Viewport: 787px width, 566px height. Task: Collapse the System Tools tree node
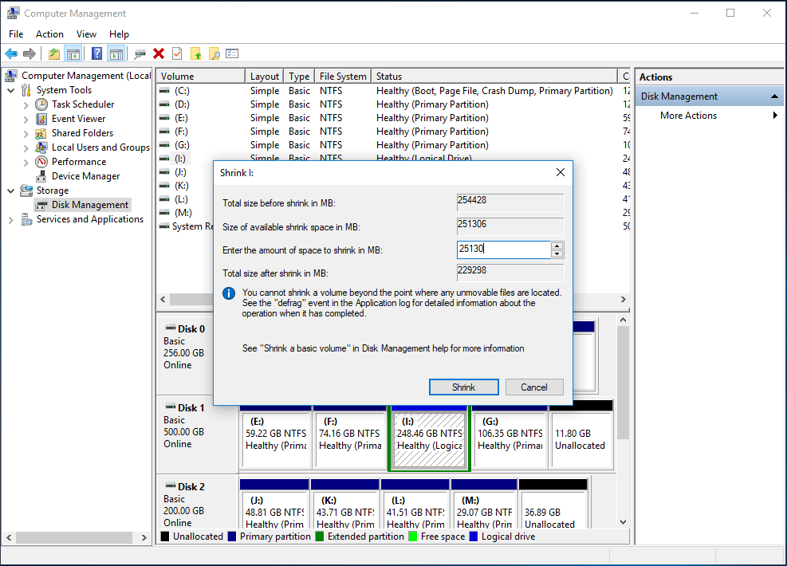point(10,89)
